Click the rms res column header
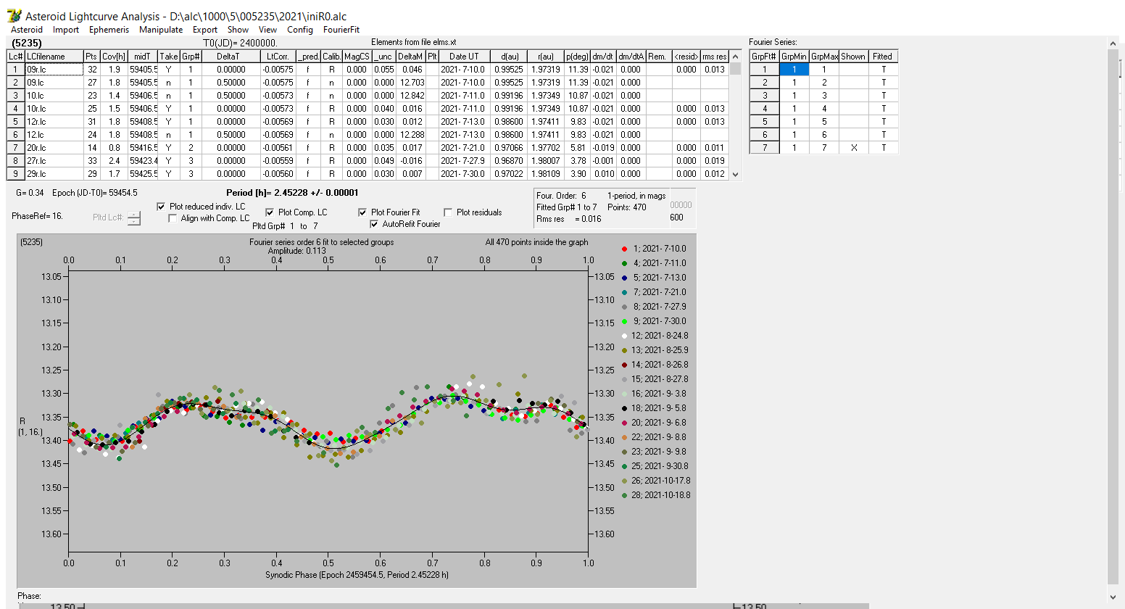The width and height of the screenshot is (1125, 609). coord(715,57)
